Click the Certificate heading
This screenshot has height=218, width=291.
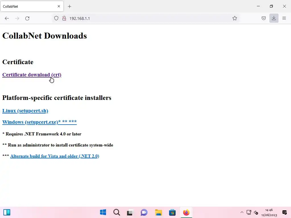coord(18,62)
